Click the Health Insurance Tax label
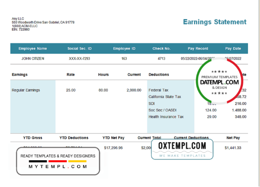The image size is (260, 187). pos(166,117)
